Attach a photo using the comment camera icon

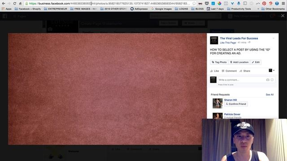[x=268, y=80]
